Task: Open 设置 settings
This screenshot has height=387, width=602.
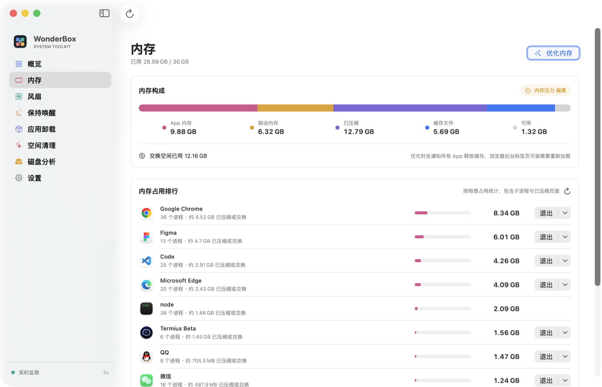Action: (60, 178)
